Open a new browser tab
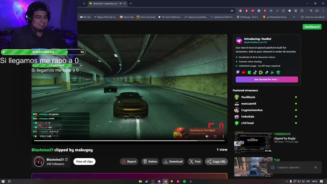Viewport: 327px width, 184px height. pyautogui.click(x=131, y=4)
